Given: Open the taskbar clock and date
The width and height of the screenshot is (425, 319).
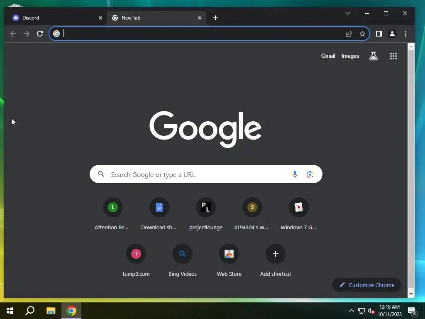Looking at the screenshot, I should (389, 311).
